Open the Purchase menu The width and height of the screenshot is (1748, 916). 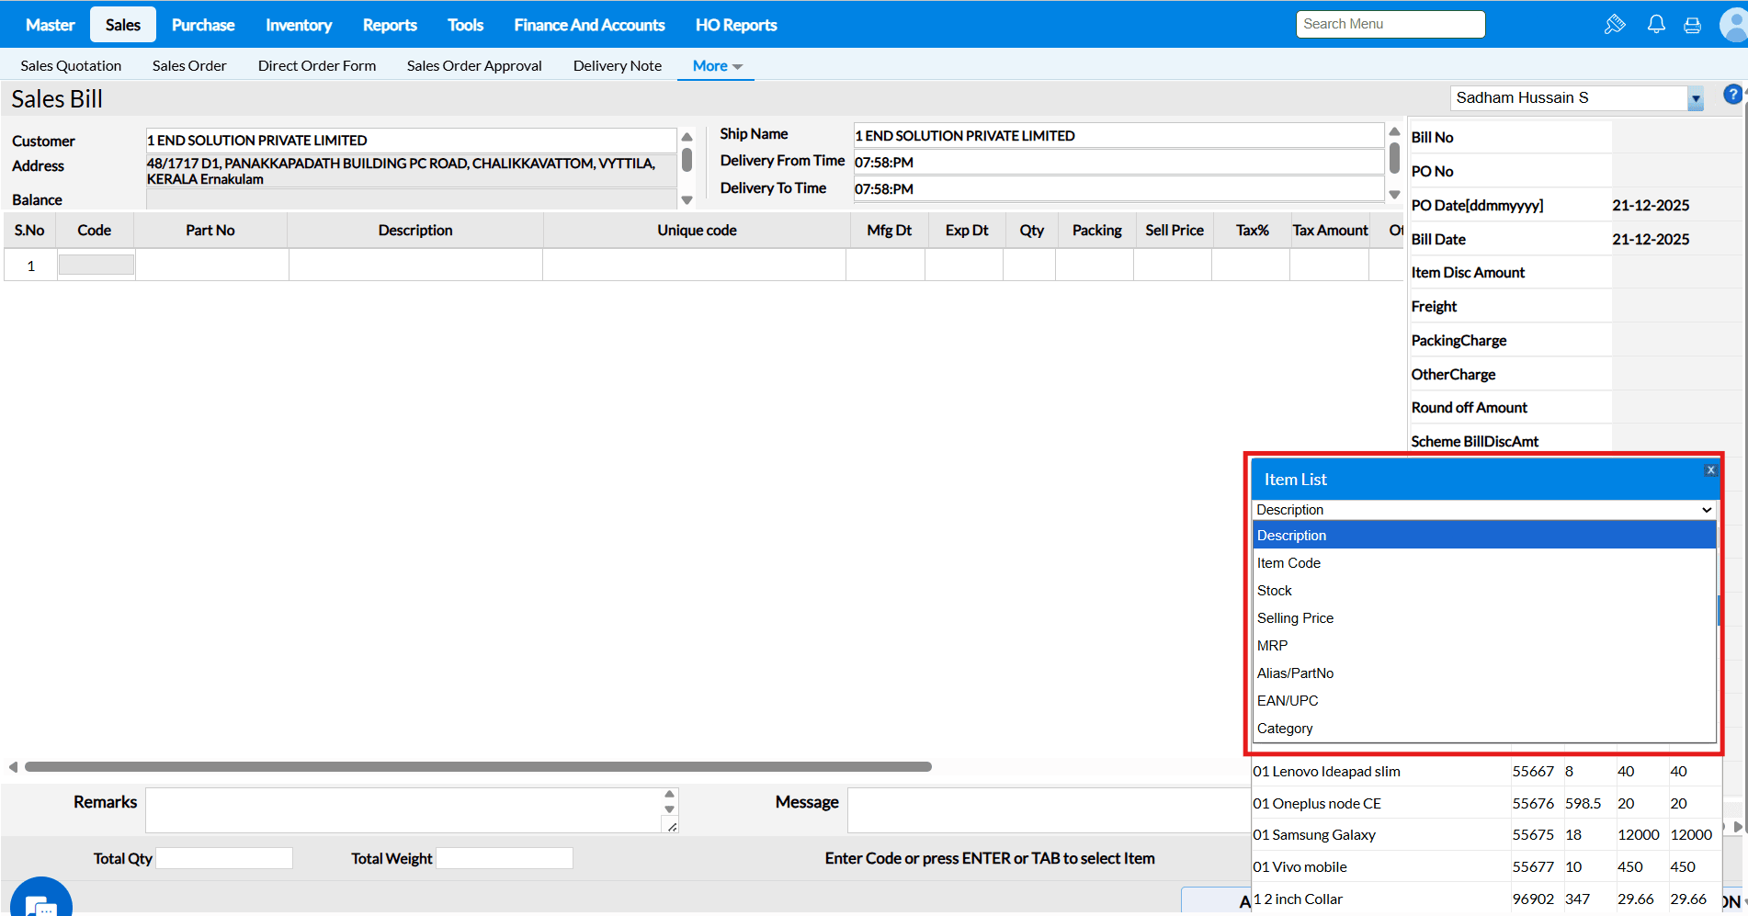point(203,25)
